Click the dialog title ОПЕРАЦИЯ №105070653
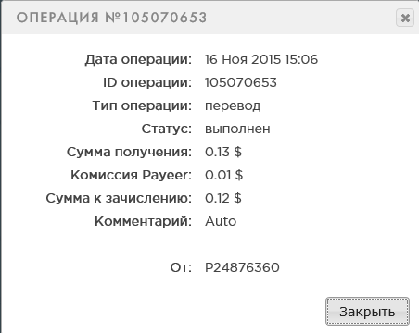This screenshot has height=333, width=419. coord(111,18)
